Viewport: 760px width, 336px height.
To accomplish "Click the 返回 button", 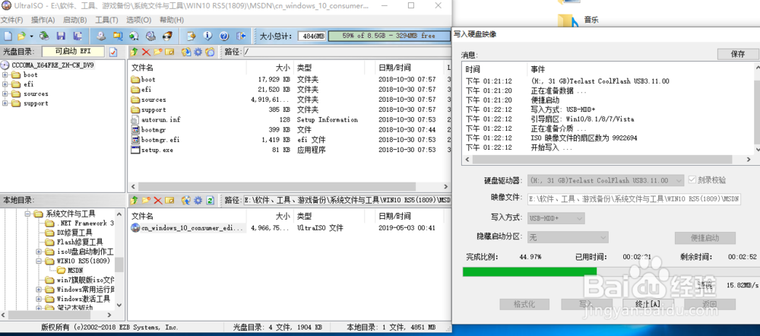I will [710, 305].
